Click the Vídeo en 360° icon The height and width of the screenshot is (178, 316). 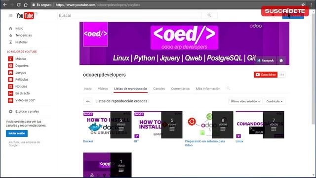tap(10, 100)
